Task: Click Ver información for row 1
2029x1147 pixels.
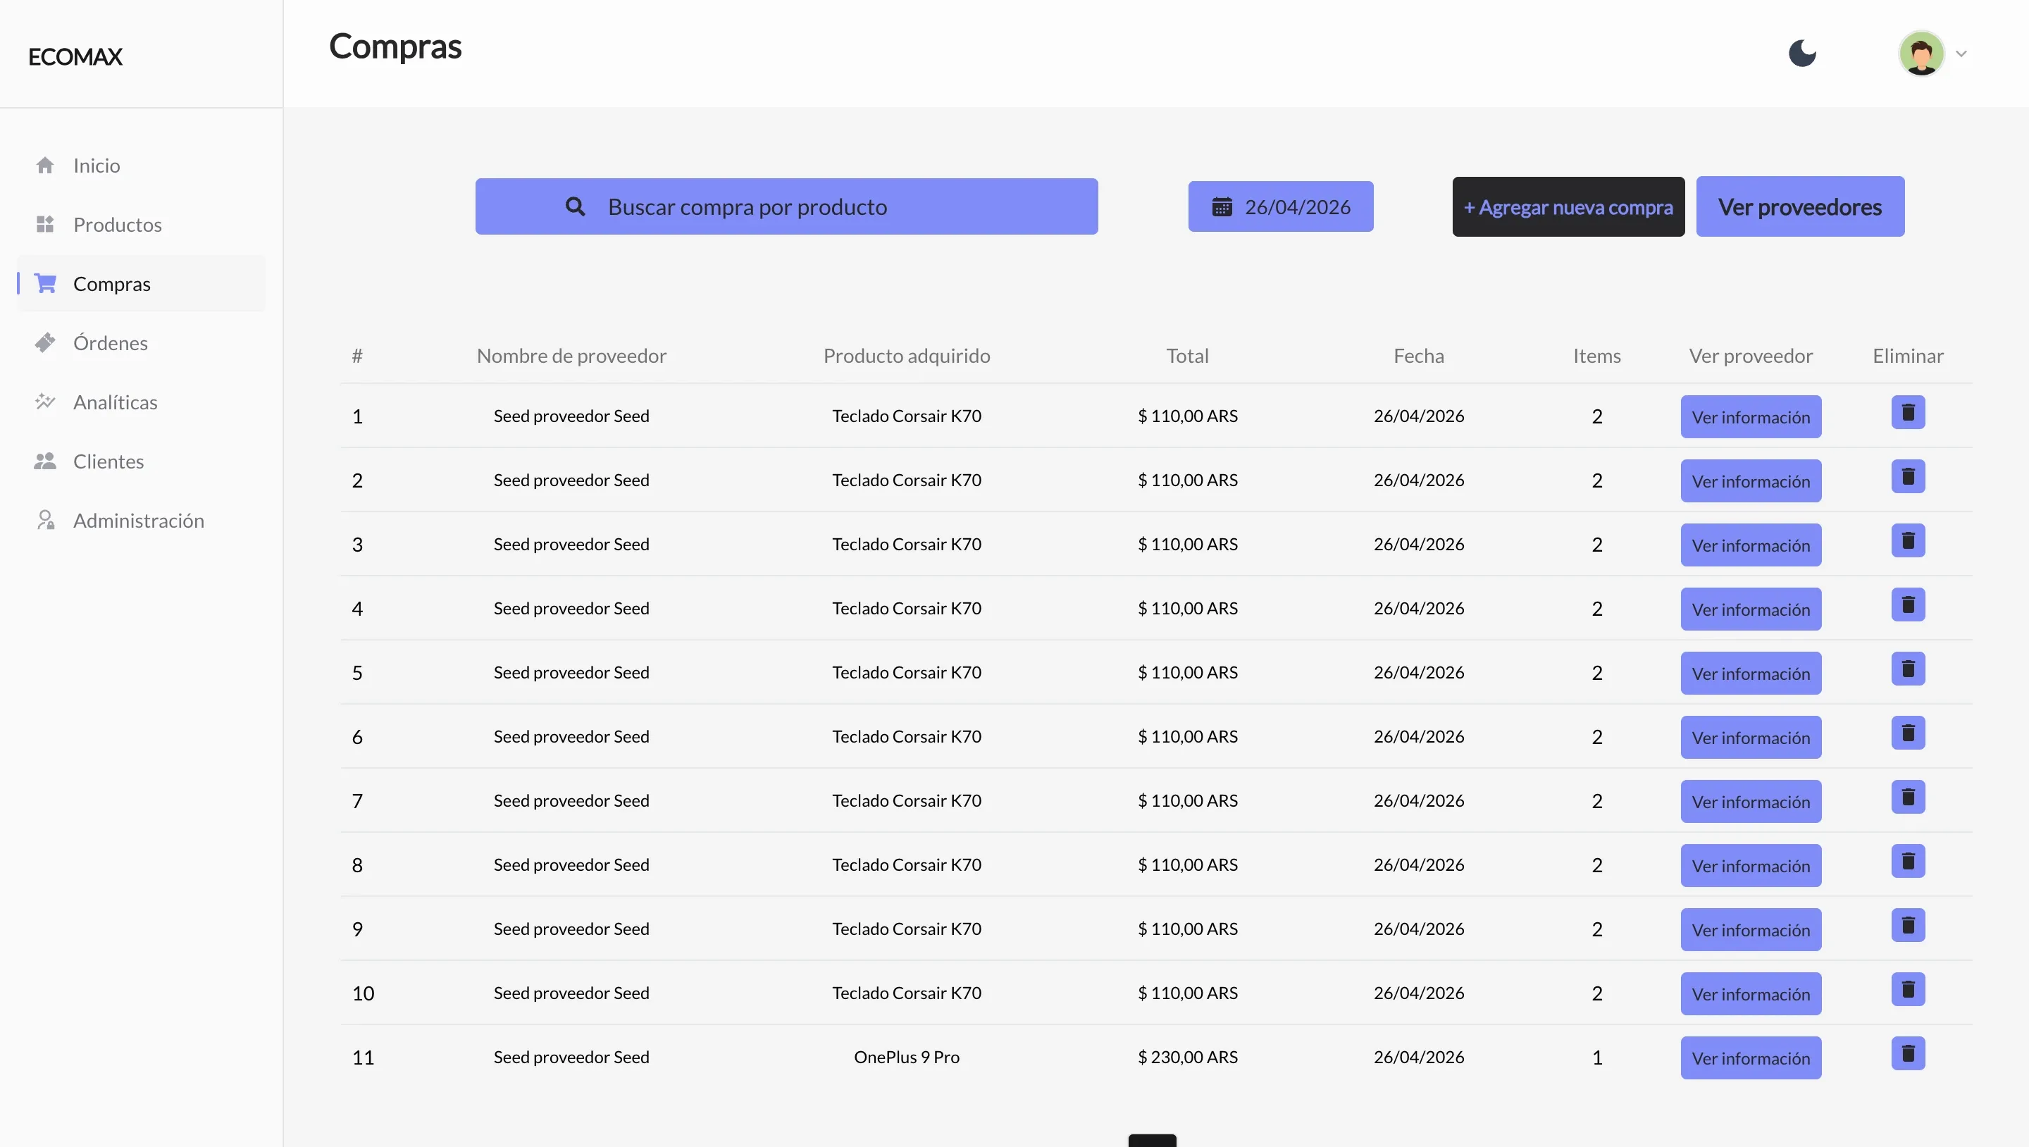Action: point(1750,416)
